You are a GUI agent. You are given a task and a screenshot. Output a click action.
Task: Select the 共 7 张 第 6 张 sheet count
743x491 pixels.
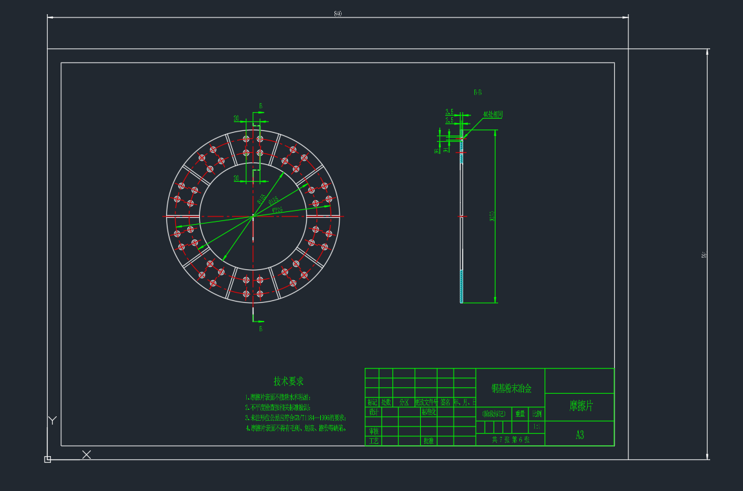click(x=511, y=440)
